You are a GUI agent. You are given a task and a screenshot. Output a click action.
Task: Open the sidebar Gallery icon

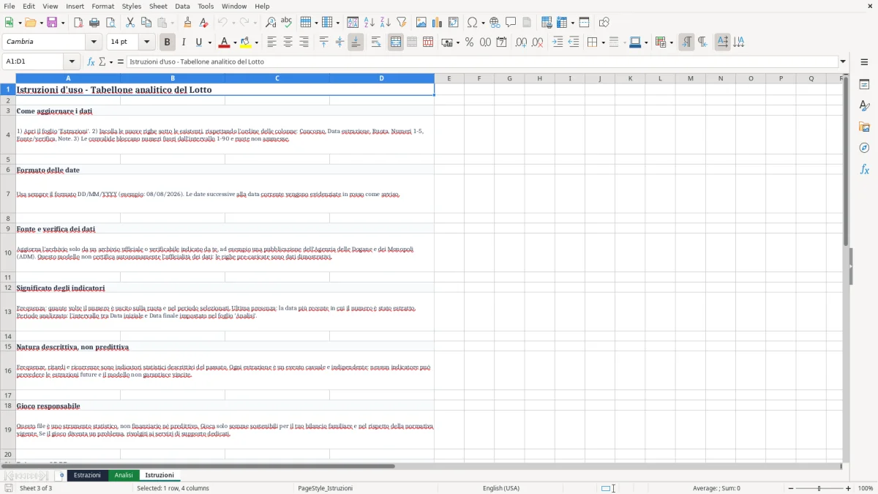tap(864, 127)
